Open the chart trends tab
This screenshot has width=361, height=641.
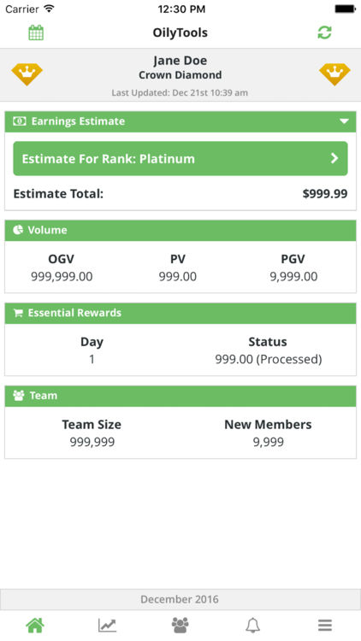click(107, 625)
